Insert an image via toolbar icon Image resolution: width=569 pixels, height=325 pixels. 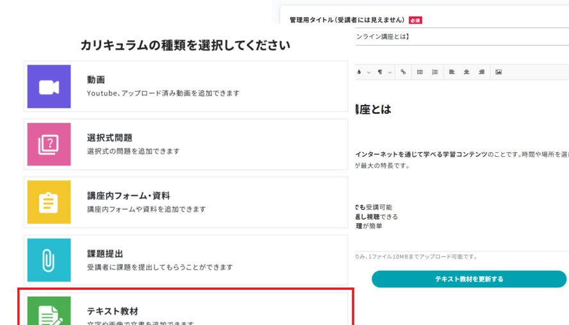point(499,72)
